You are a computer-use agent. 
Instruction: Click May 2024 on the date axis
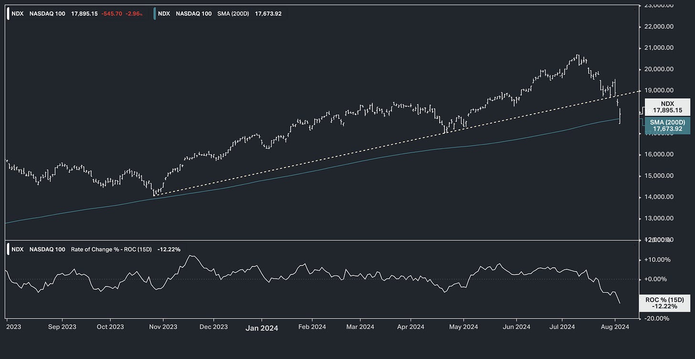tap(464, 327)
